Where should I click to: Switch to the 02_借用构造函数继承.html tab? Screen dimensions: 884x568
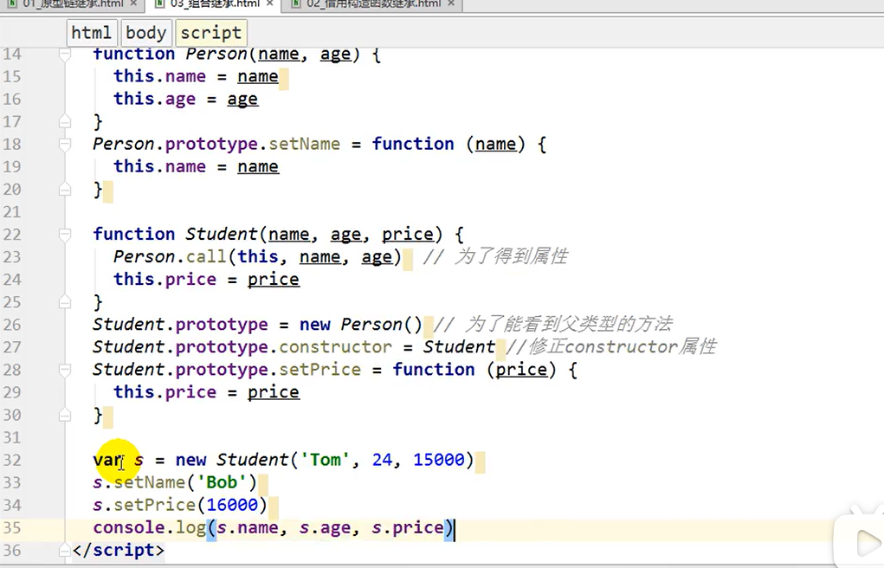[x=372, y=4]
